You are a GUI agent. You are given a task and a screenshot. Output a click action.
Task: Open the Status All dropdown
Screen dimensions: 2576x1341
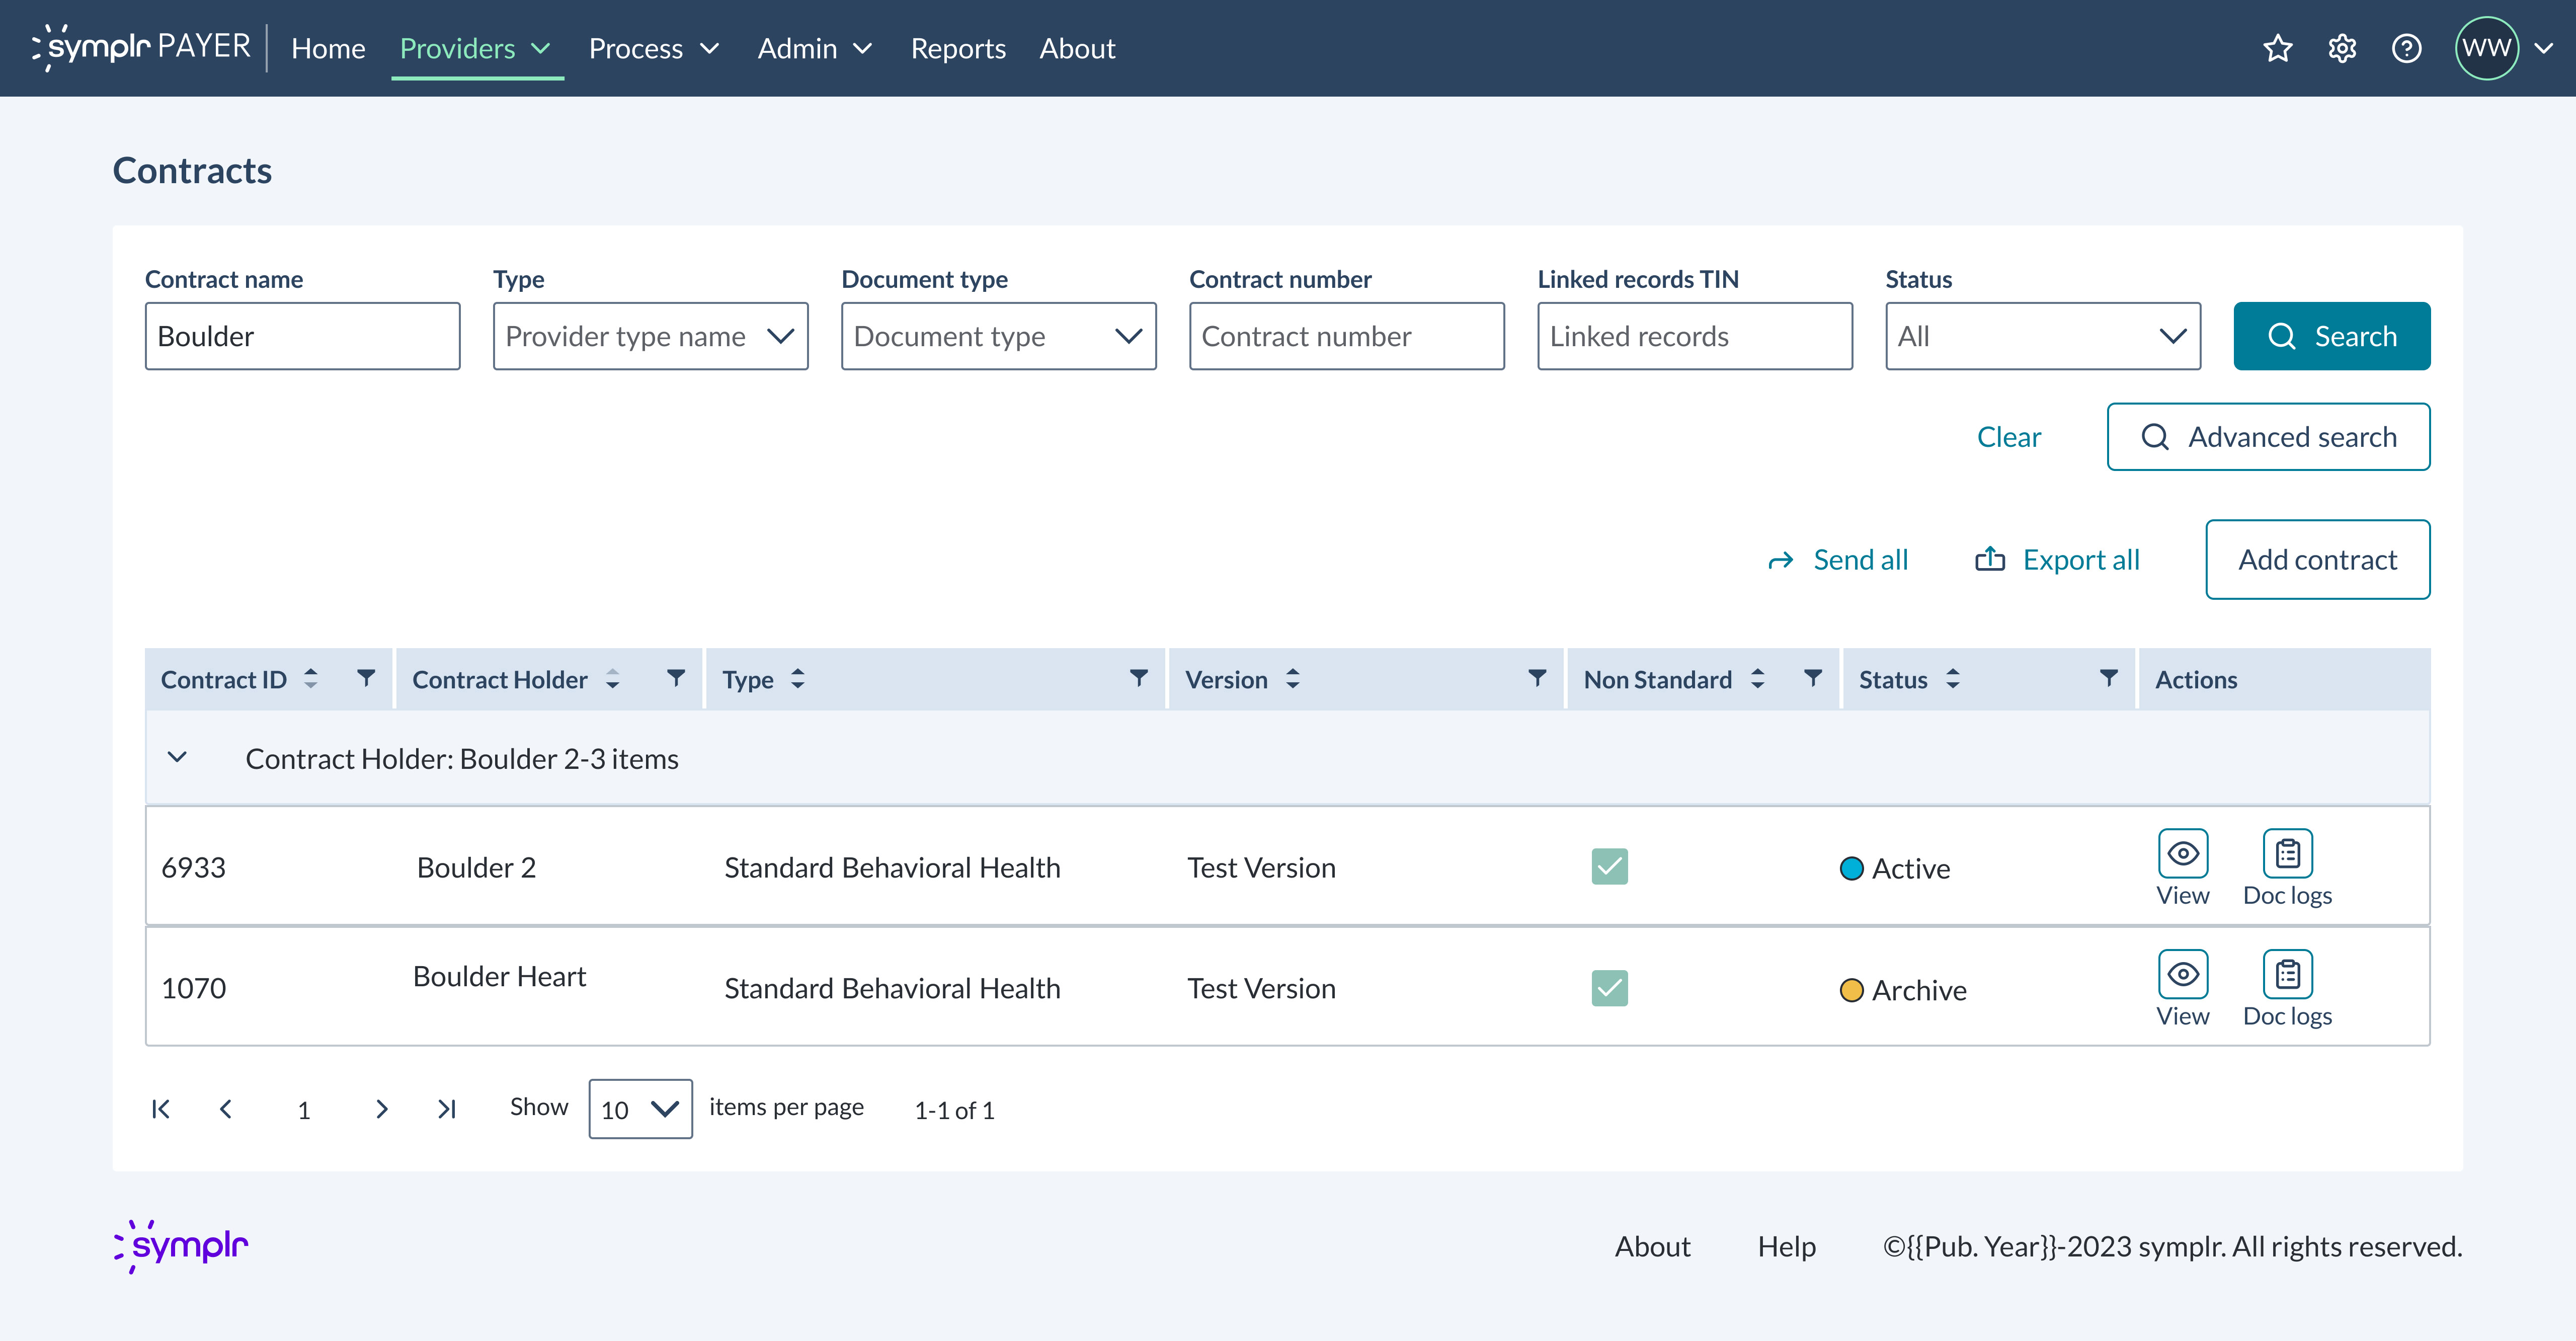(2042, 336)
